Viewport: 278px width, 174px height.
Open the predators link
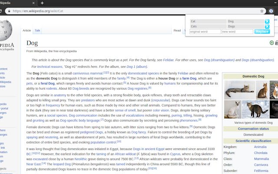tap(88, 100)
